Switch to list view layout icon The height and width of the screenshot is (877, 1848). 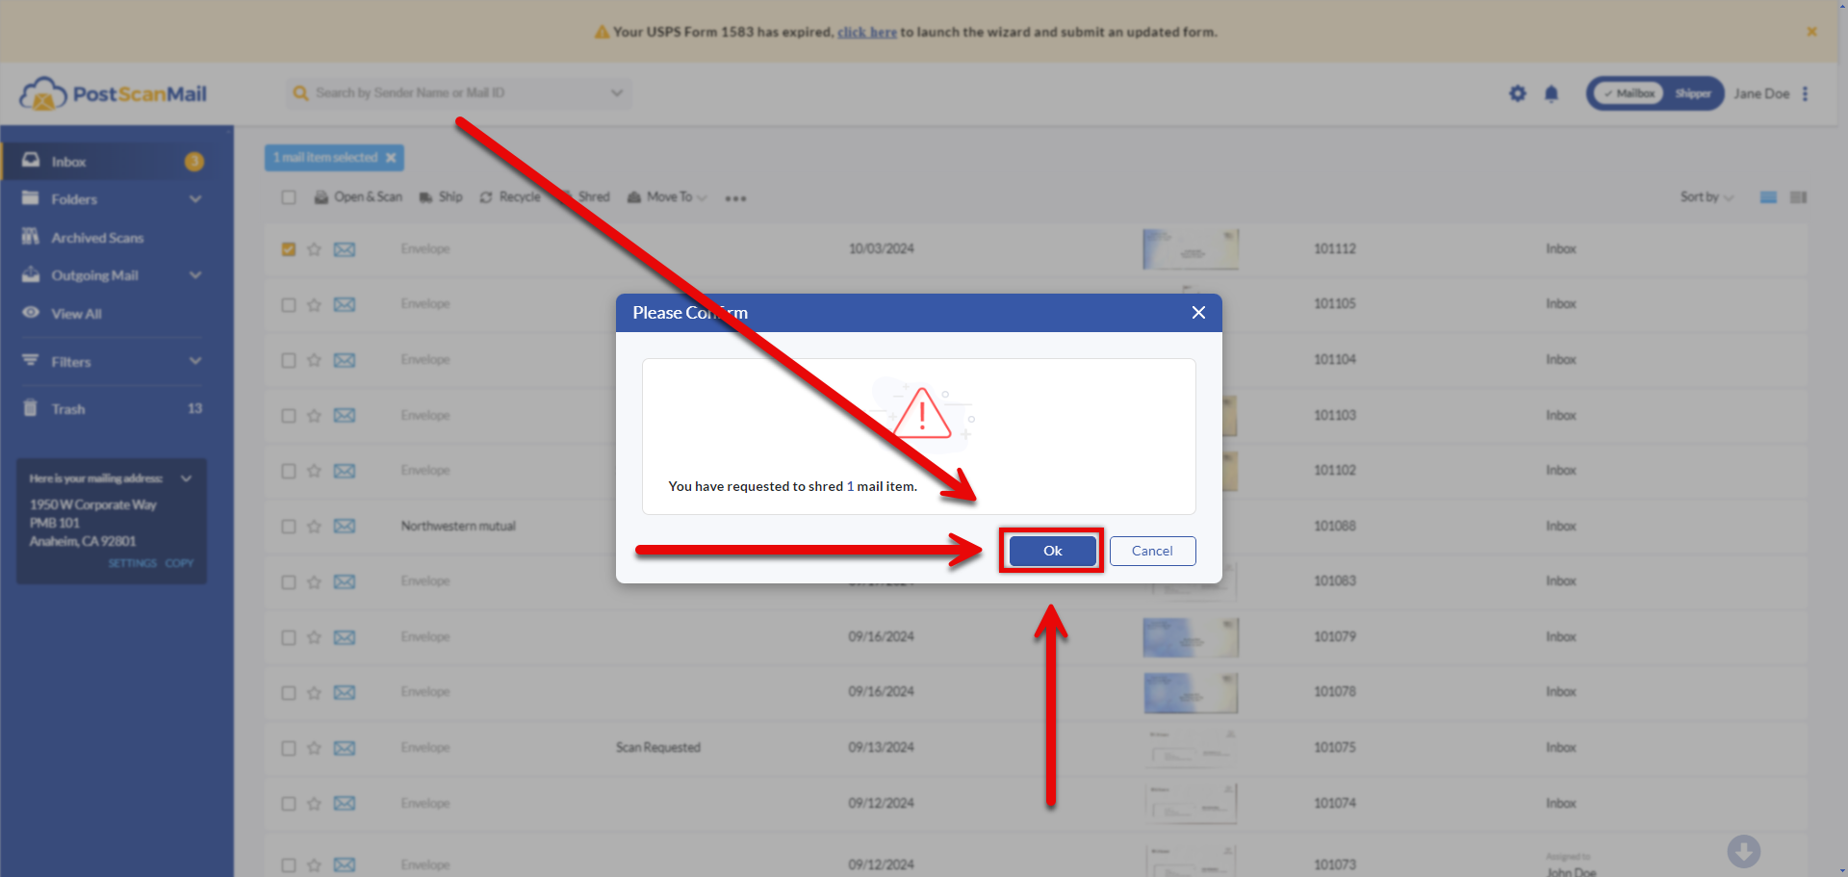click(x=1768, y=197)
